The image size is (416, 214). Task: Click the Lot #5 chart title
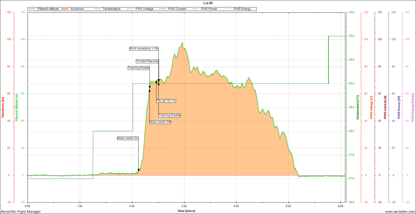(x=208, y=3)
